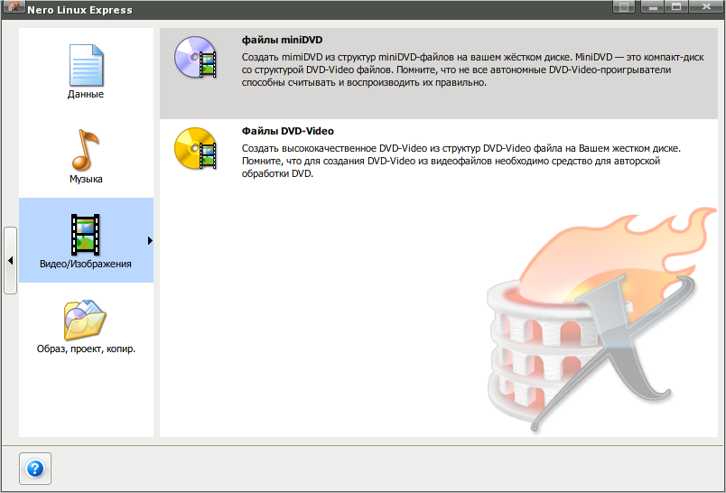Collapse the side panel with left arrow handle
The width and height of the screenshot is (726, 493).
pyautogui.click(x=11, y=261)
